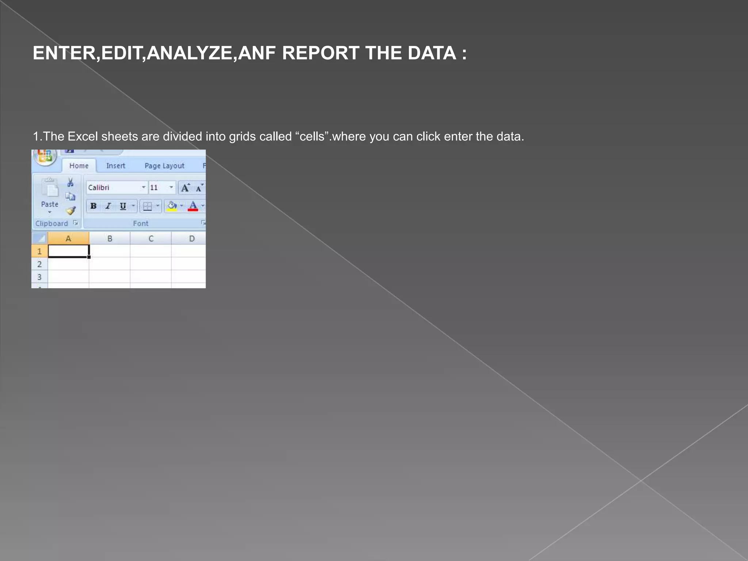The image size is (748, 561).
Task: Click the Cut scissors icon
Action: (70, 182)
